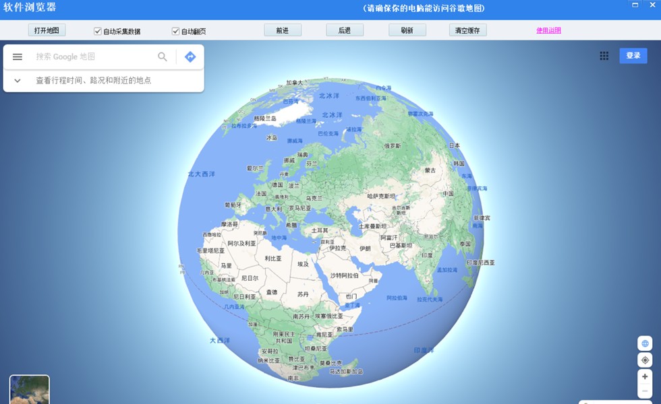Click the 巴基斯坦 label on the globe
This screenshot has height=404, width=661.
401,245
